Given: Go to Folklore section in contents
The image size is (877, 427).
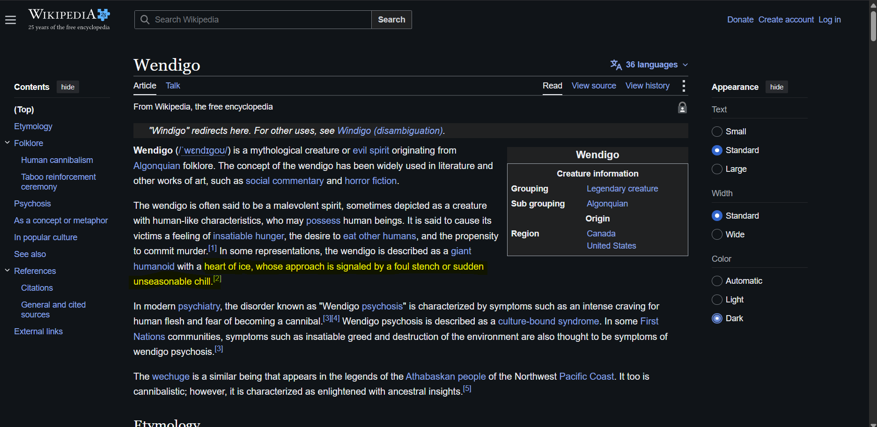Looking at the screenshot, I should coord(29,143).
